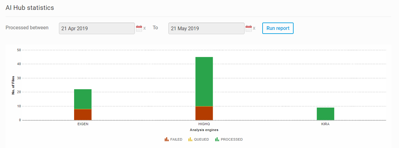Click the EIGEN axis label

tap(83, 125)
